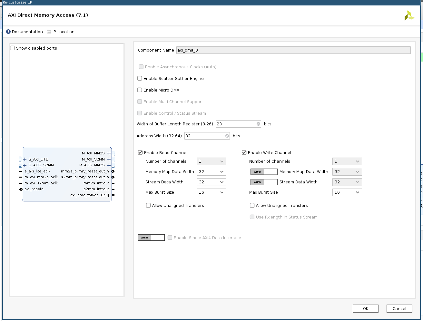Image resolution: width=423 pixels, height=321 pixels.
Task: Click OK to apply the configuration
Action: (365, 308)
